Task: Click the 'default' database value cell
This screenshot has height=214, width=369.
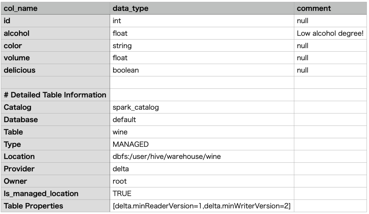Action: pyautogui.click(x=202, y=120)
